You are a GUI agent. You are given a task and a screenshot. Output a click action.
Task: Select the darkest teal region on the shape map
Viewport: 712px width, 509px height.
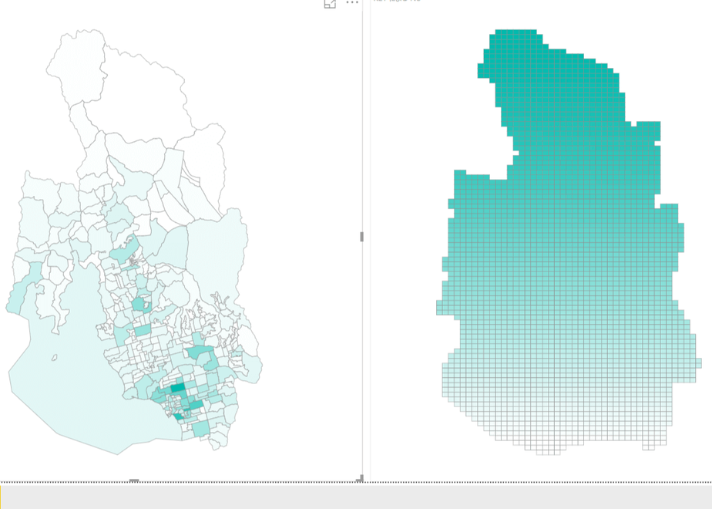(178, 388)
